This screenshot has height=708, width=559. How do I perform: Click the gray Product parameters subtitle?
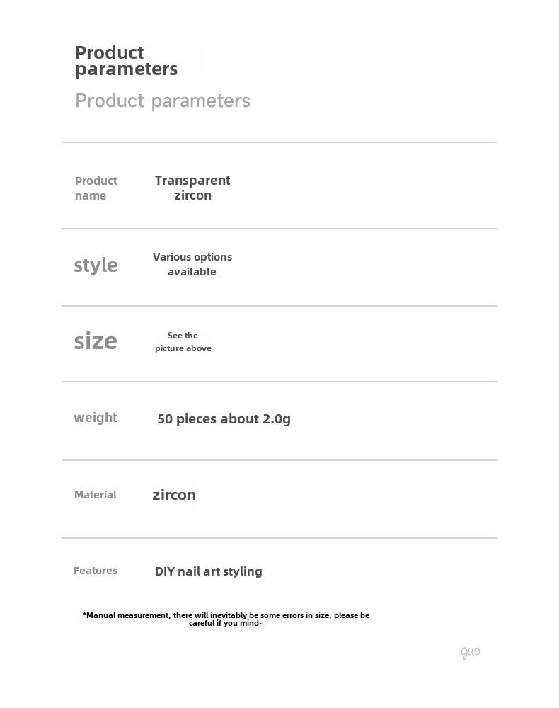(x=163, y=101)
